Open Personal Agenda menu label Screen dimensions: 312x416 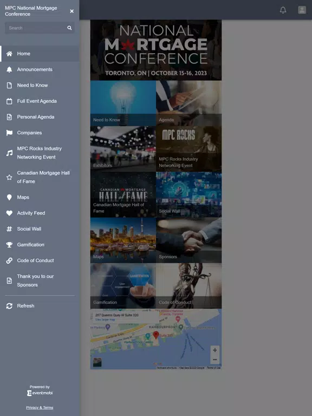(36, 117)
